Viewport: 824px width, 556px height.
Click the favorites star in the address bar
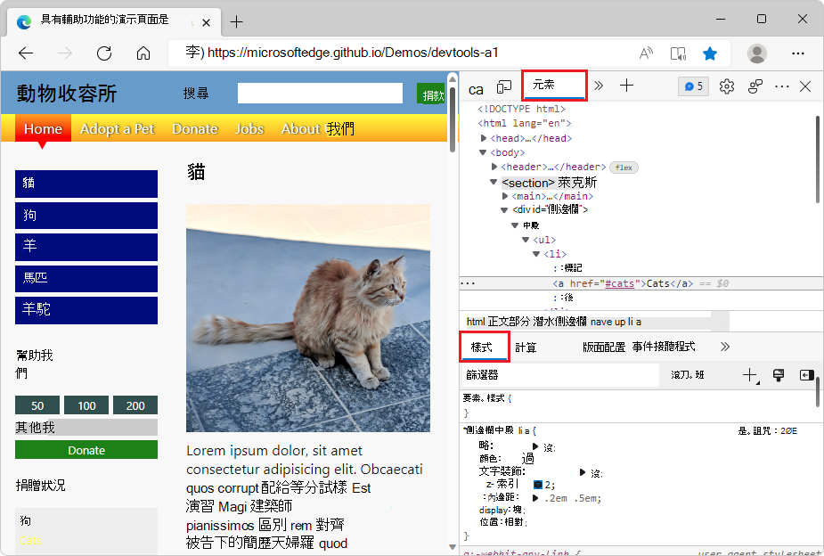click(x=710, y=53)
